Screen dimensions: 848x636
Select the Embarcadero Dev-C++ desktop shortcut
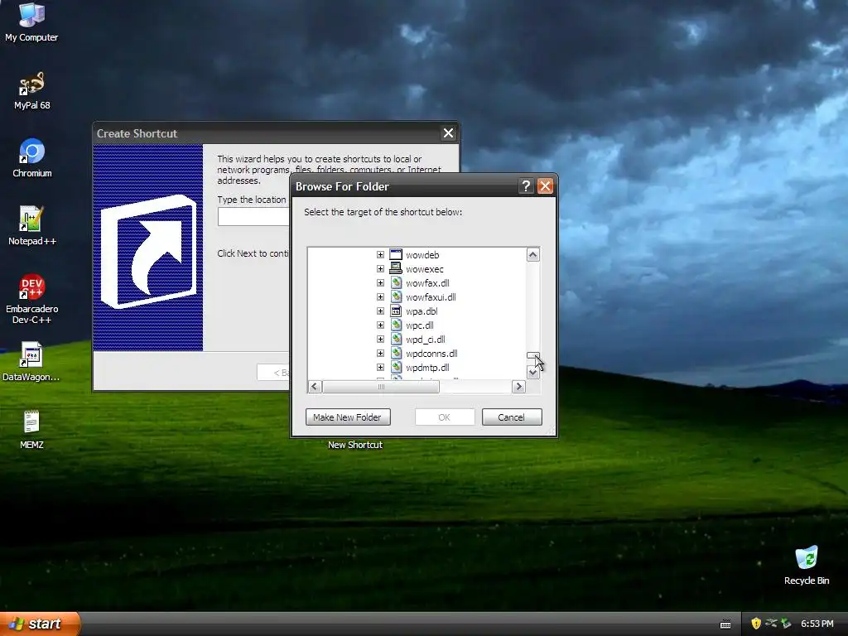coord(31,299)
